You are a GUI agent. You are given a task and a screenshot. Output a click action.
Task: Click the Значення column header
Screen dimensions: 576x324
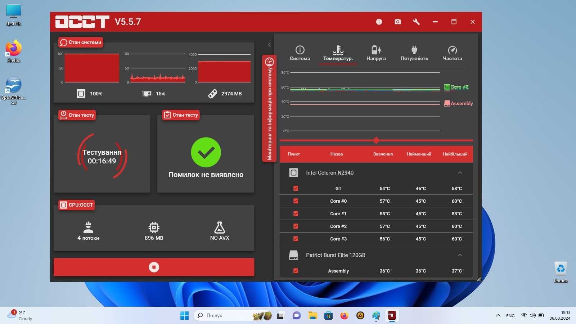(383, 154)
